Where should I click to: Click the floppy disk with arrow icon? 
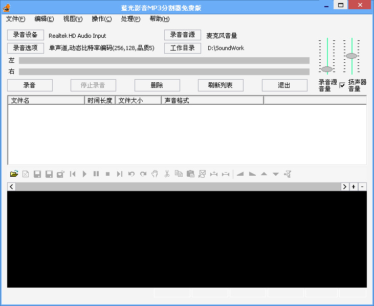pyautogui.click(x=60, y=174)
